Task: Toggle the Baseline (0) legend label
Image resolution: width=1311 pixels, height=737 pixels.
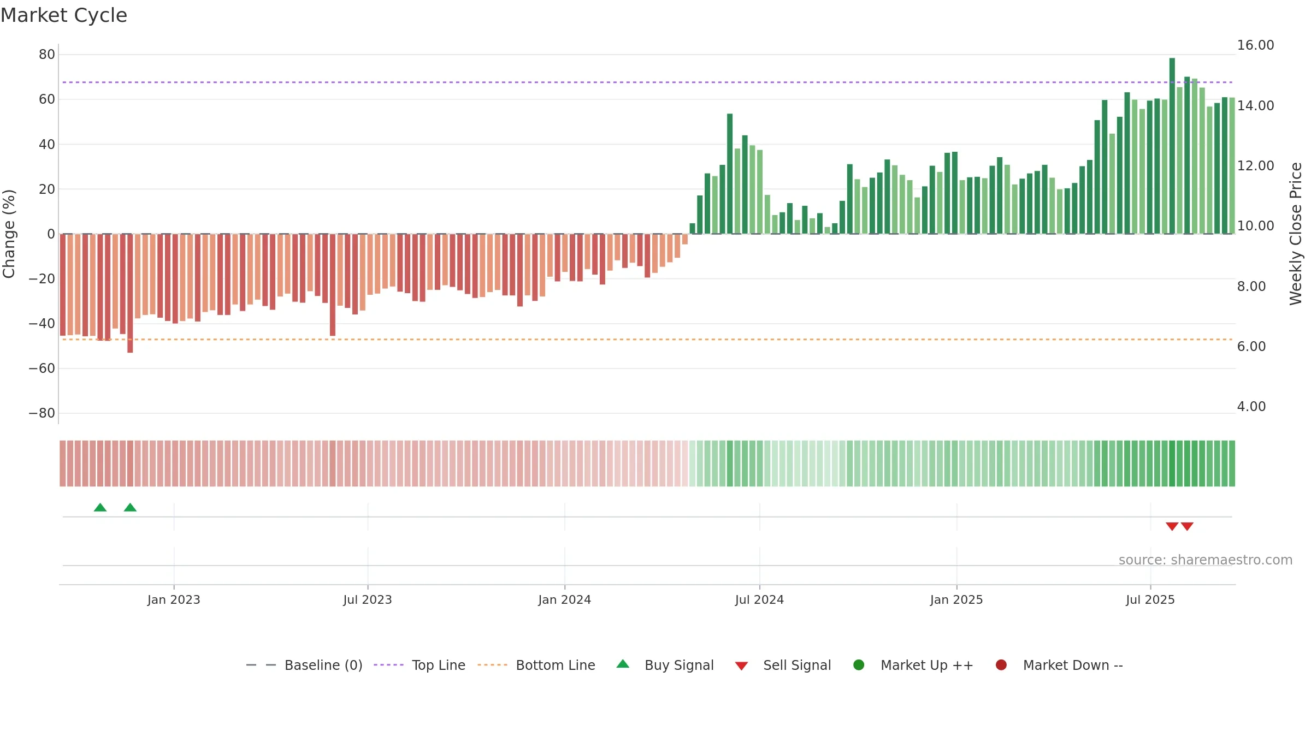Action: pyautogui.click(x=323, y=665)
